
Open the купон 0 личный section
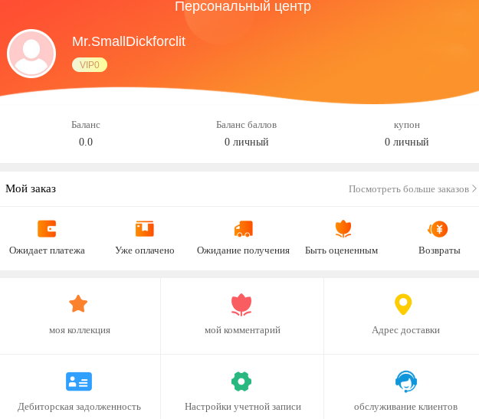tap(407, 133)
